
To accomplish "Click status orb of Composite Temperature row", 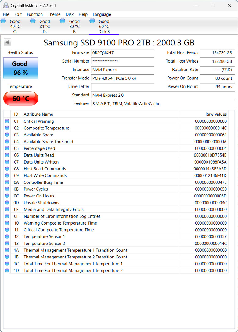I will pos(7,128).
